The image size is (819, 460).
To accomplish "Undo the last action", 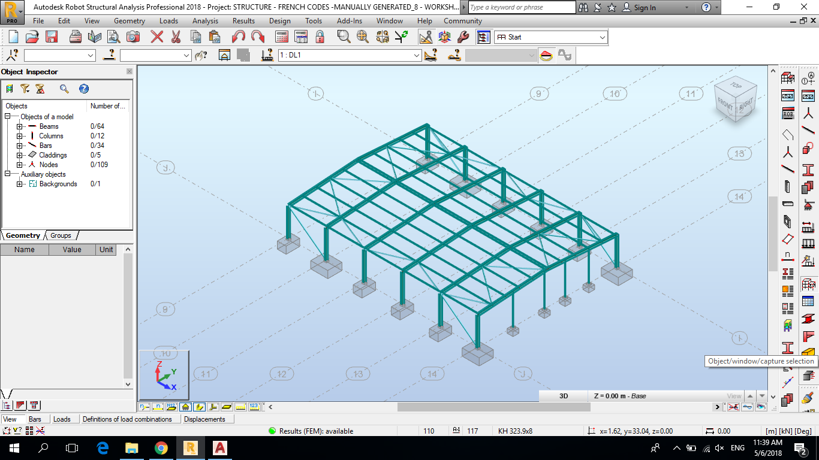I will (x=237, y=37).
